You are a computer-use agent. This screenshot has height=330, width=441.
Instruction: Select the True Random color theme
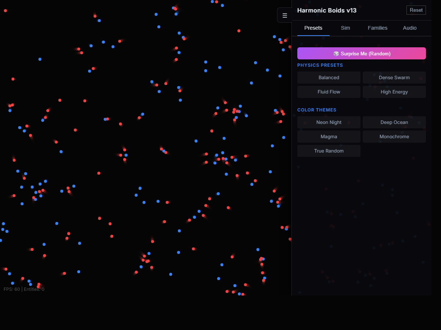pos(329,151)
